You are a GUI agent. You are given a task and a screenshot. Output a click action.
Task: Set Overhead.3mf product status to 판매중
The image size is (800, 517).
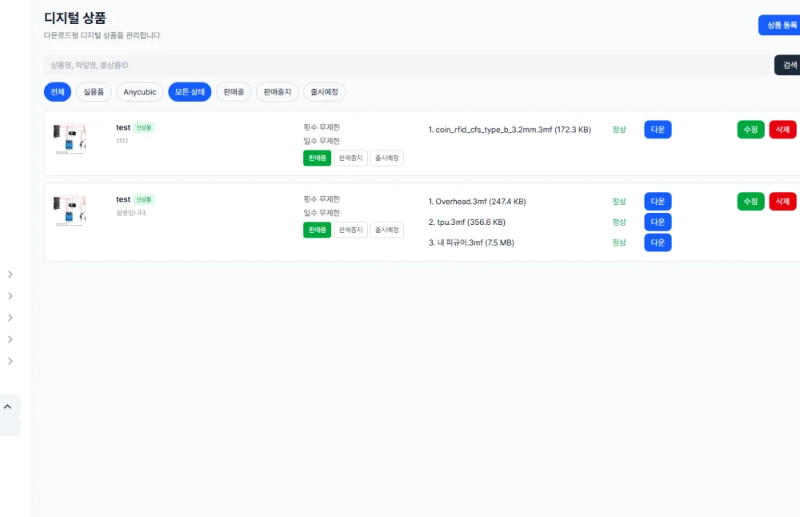click(318, 230)
